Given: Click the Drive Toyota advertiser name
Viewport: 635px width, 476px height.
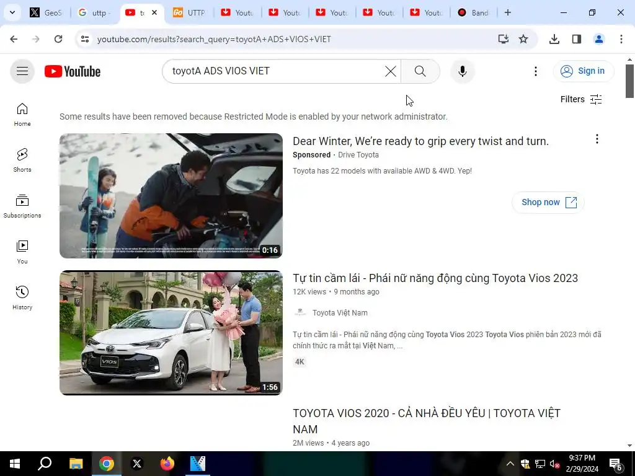Looking at the screenshot, I should 358,154.
